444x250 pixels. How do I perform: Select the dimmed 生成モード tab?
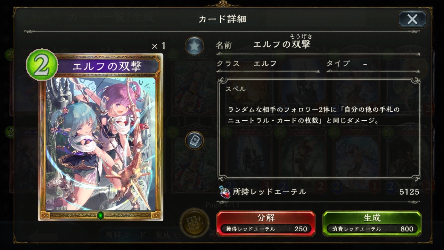coord(171,235)
